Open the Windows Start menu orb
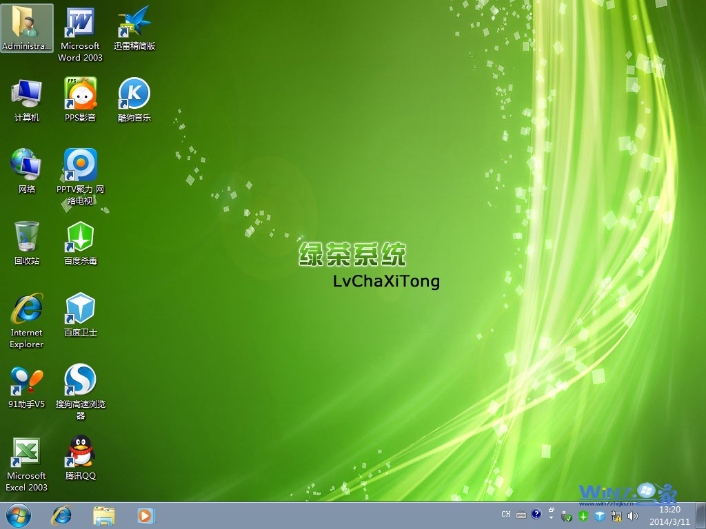The image size is (706, 529). [19, 515]
